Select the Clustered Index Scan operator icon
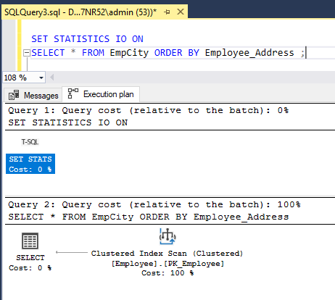Image resolution: width=335 pixels, height=300 pixels. 167,236
